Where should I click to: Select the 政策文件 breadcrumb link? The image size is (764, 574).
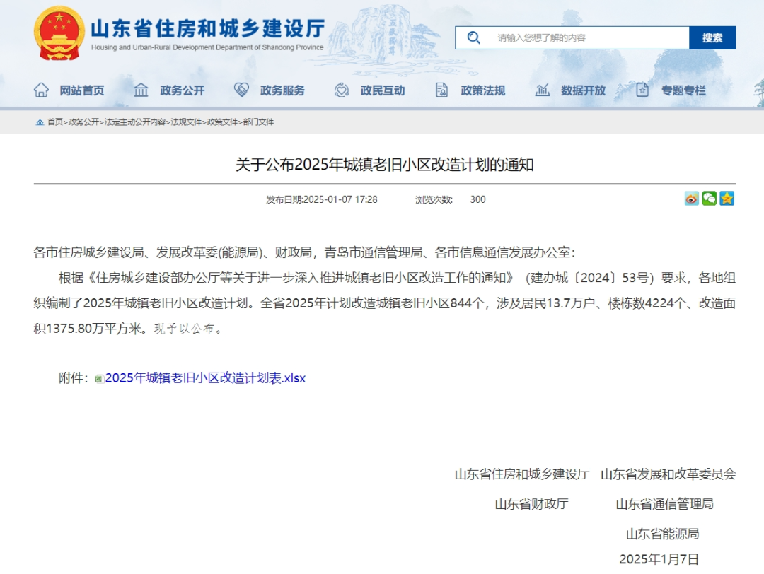[222, 122]
